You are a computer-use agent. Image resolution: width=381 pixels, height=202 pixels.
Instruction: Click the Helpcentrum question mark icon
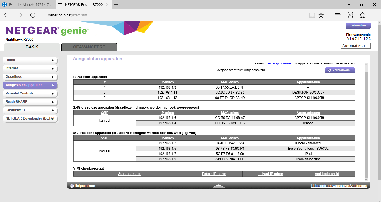pos(72,186)
